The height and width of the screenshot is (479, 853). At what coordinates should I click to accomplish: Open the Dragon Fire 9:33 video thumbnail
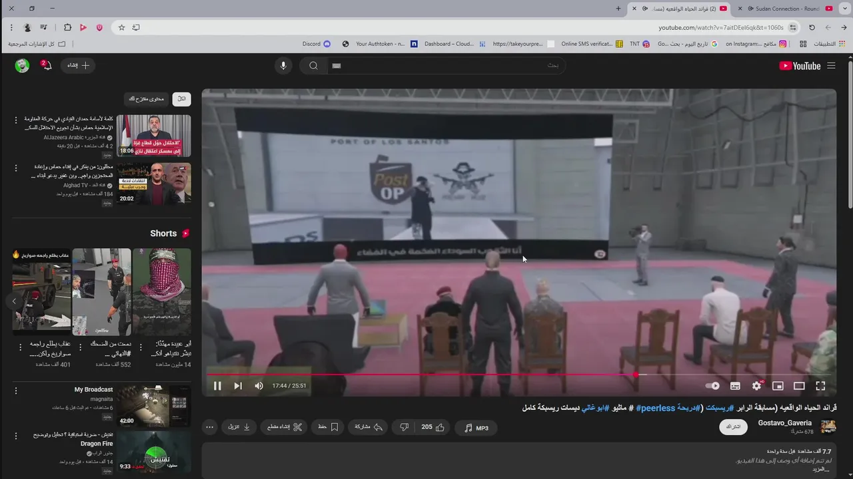tap(155, 452)
